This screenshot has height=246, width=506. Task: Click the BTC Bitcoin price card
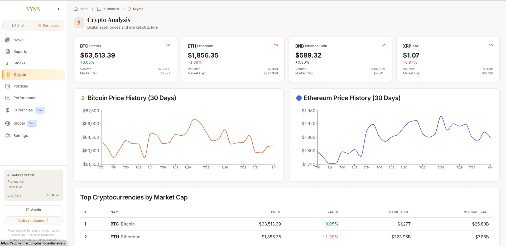125,59
